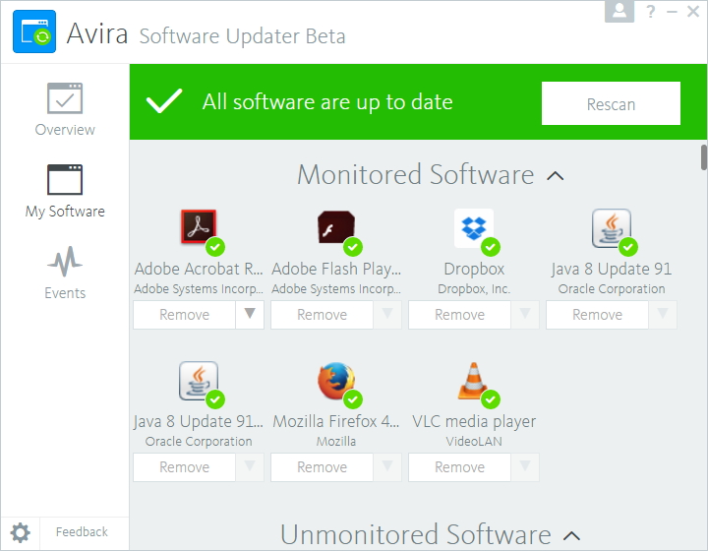Go to the Overview section
Image resolution: width=708 pixels, height=551 pixels.
pos(65,110)
